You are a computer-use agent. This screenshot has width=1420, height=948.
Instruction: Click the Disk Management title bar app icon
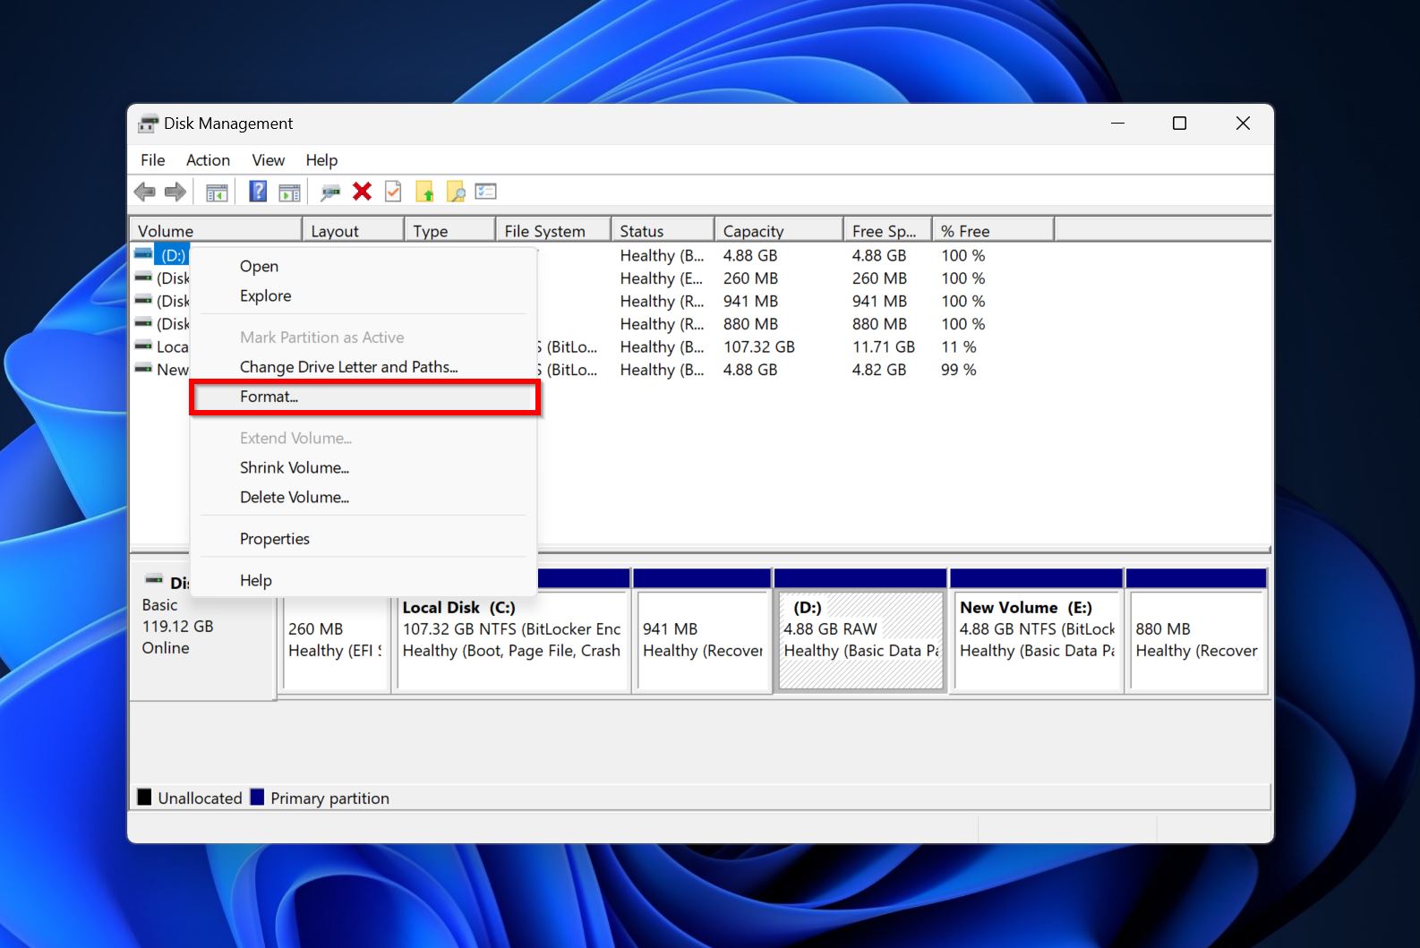tap(148, 124)
